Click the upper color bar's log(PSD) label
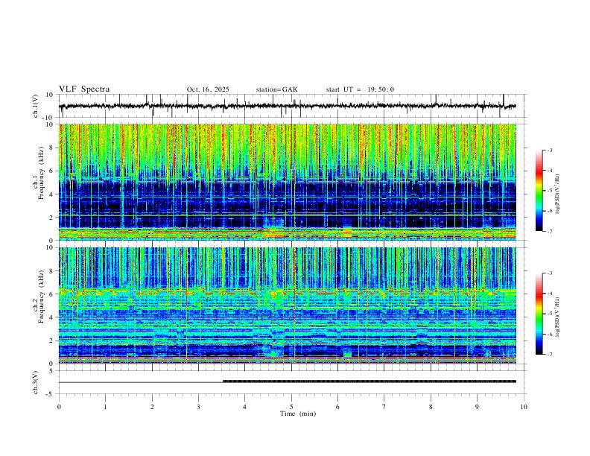590x456 pixels. click(x=557, y=194)
